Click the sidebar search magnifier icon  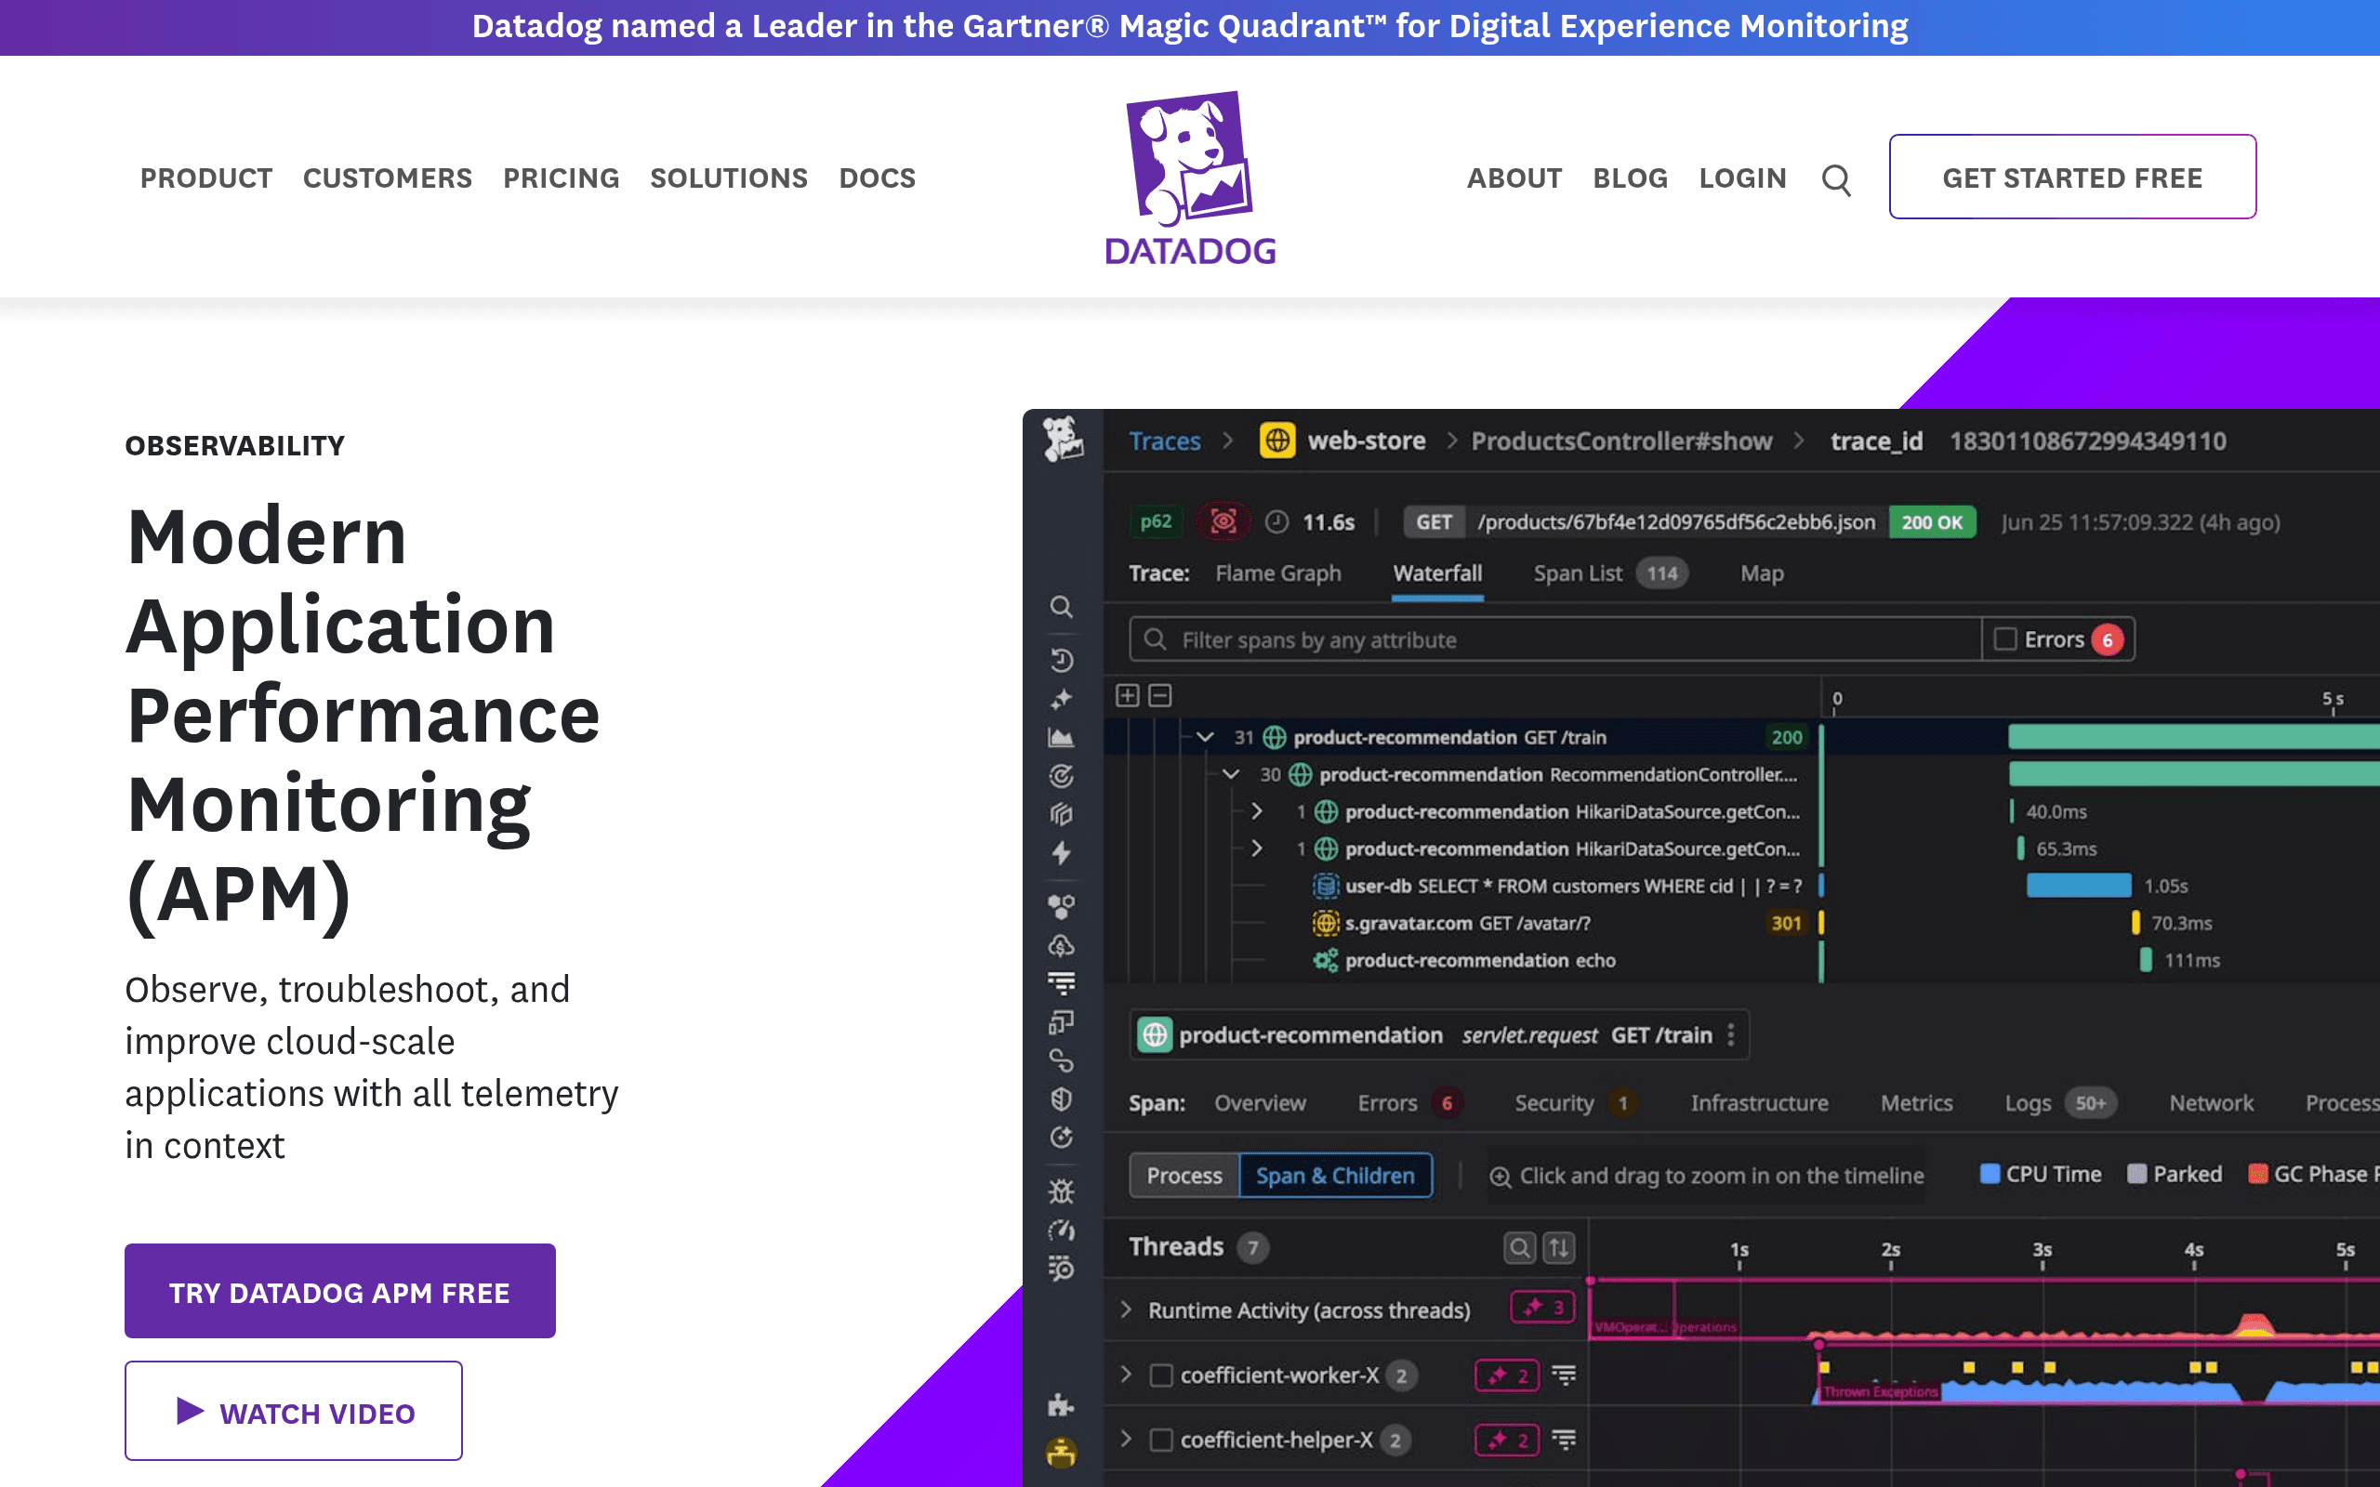coord(1061,607)
